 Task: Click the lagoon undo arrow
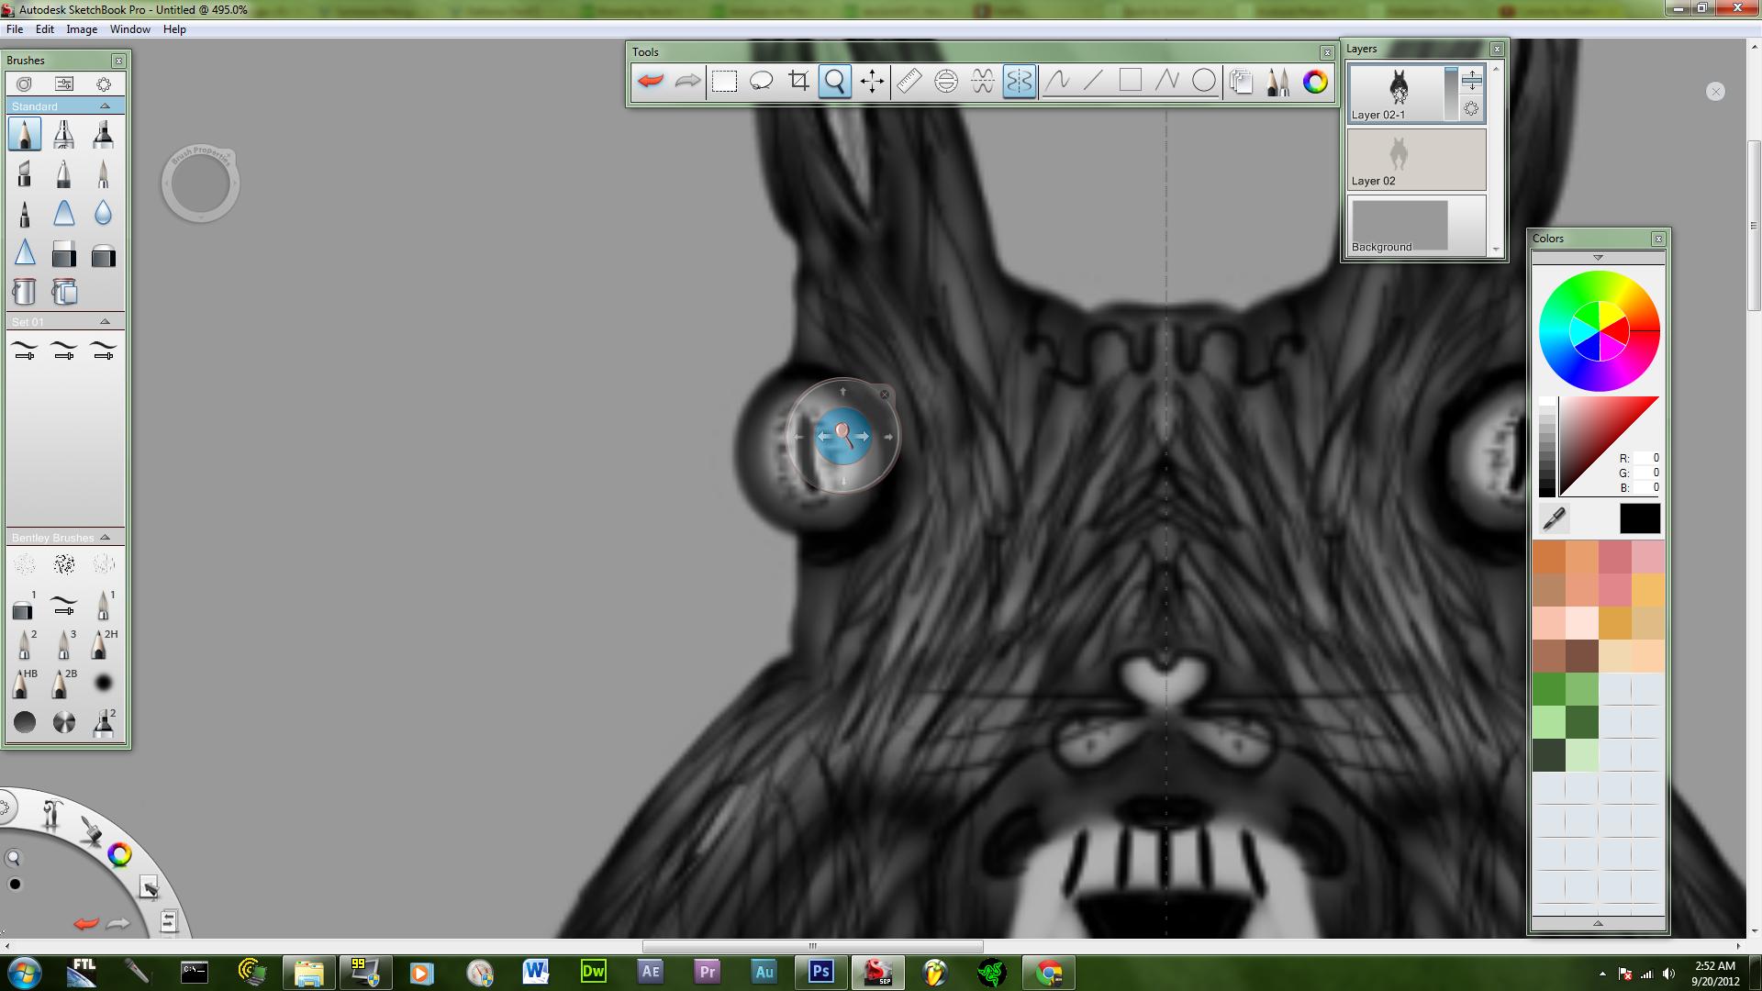[x=86, y=923]
